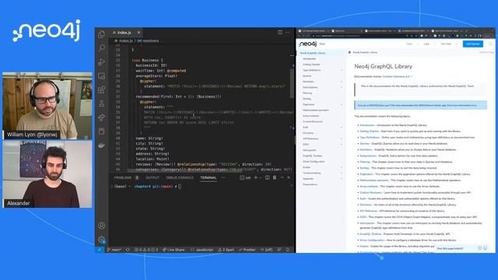The height and width of the screenshot is (280, 498).
Task: Select Queries in the docs sidebar
Action: (307, 76)
